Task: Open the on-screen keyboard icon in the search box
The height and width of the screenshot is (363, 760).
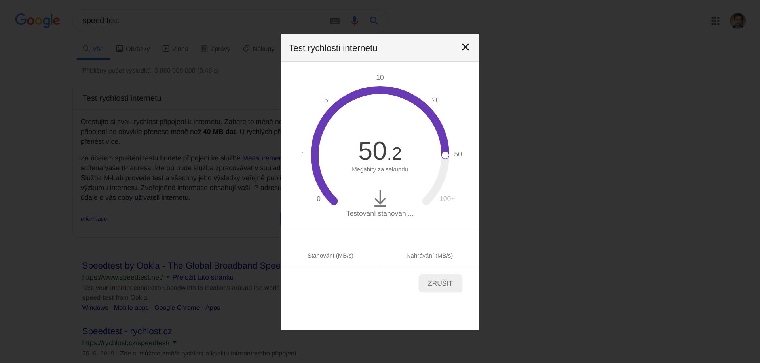Action: pyautogui.click(x=335, y=21)
